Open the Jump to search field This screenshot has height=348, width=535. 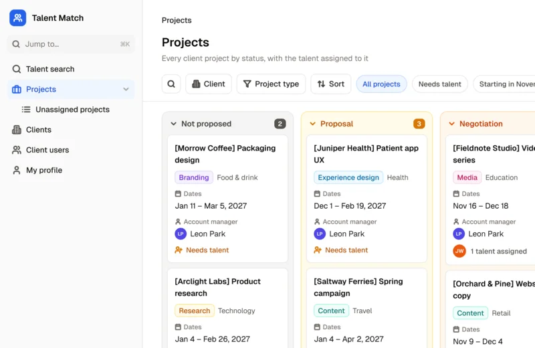coord(71,44)
